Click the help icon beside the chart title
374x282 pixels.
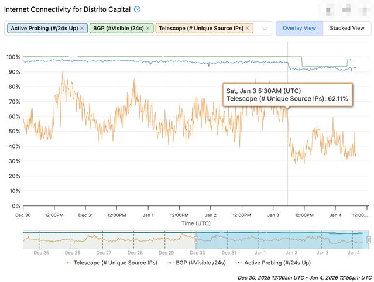click(x=137, y=10)
